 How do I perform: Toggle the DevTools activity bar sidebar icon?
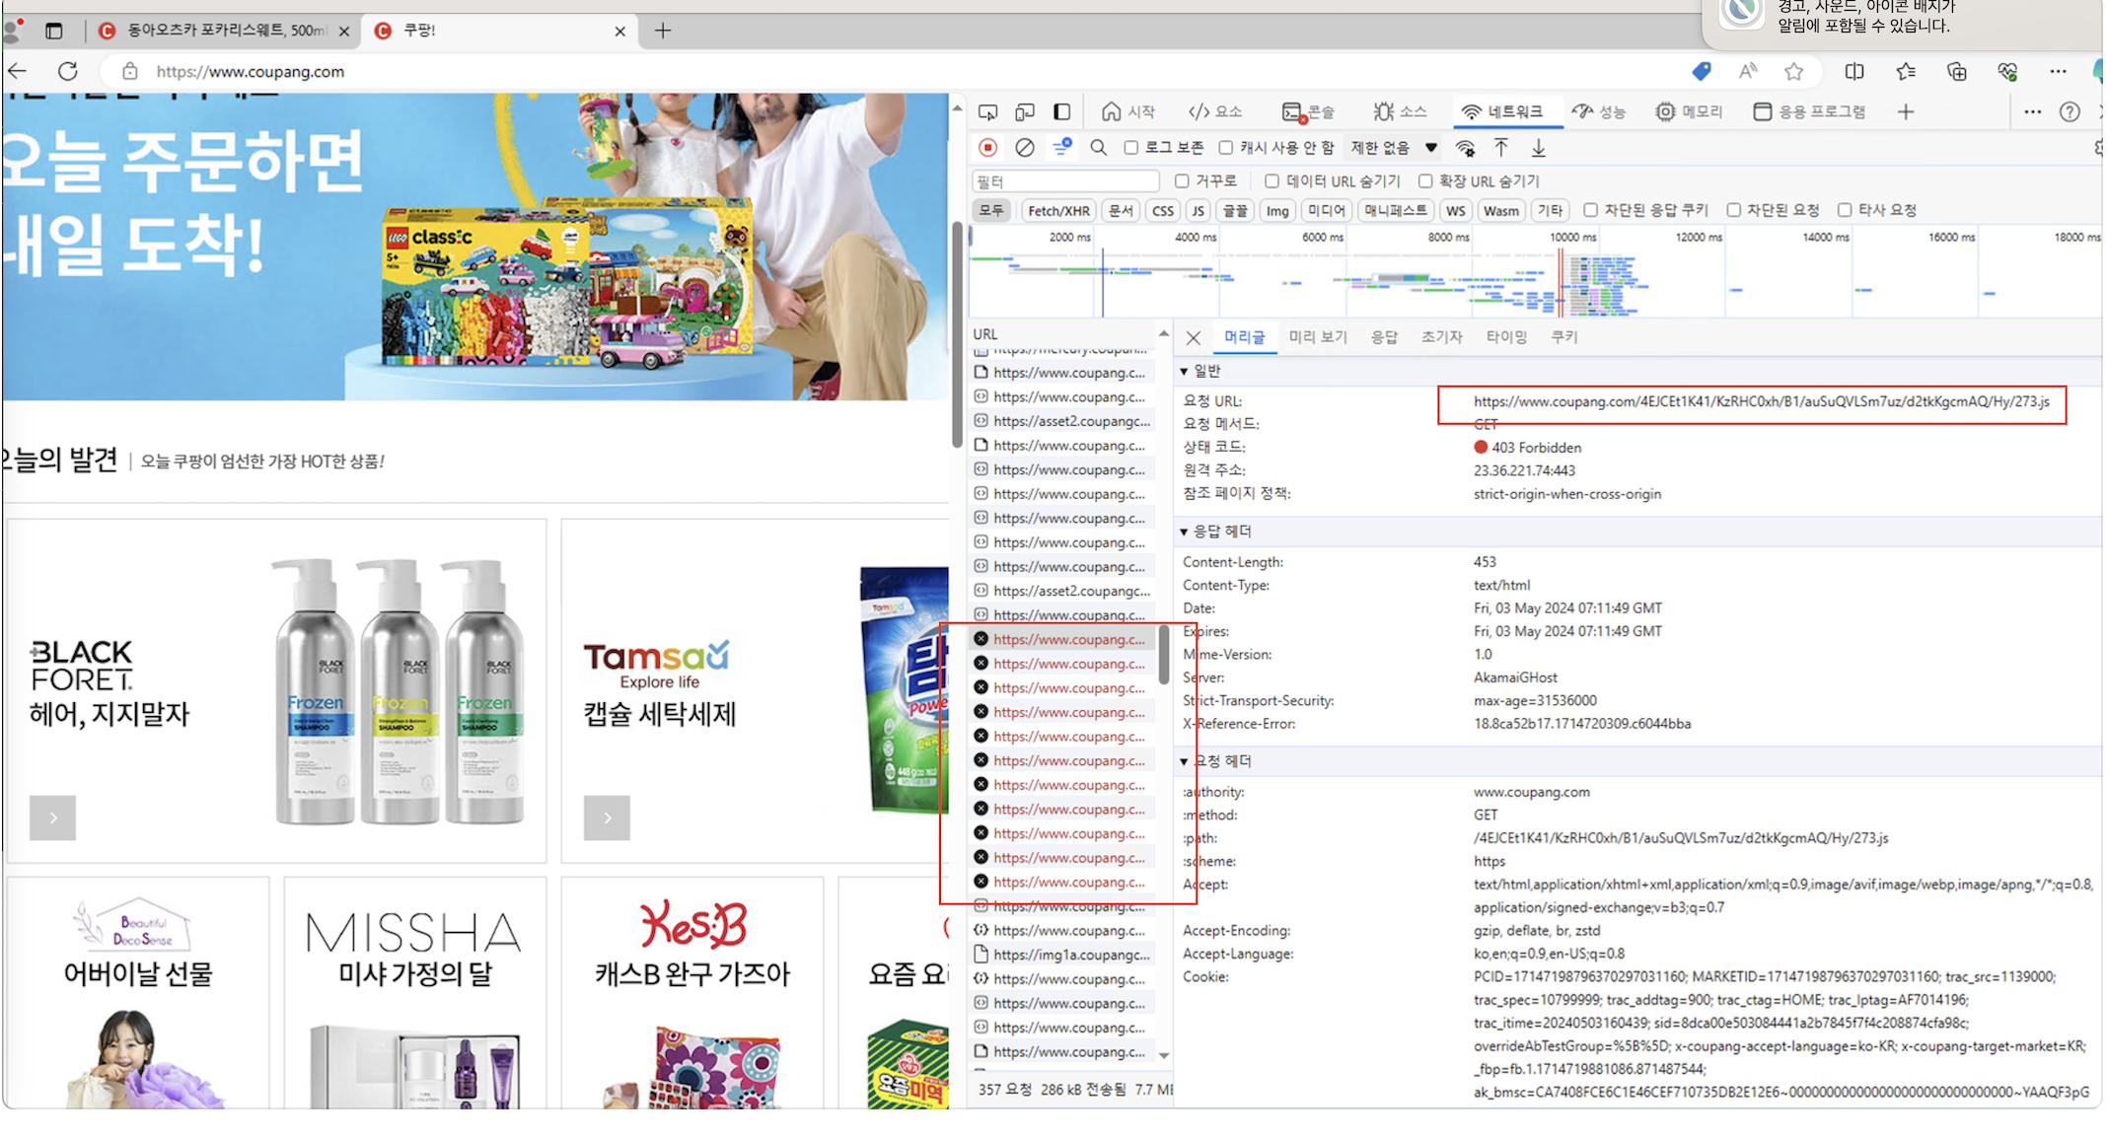pos(1062,112)
